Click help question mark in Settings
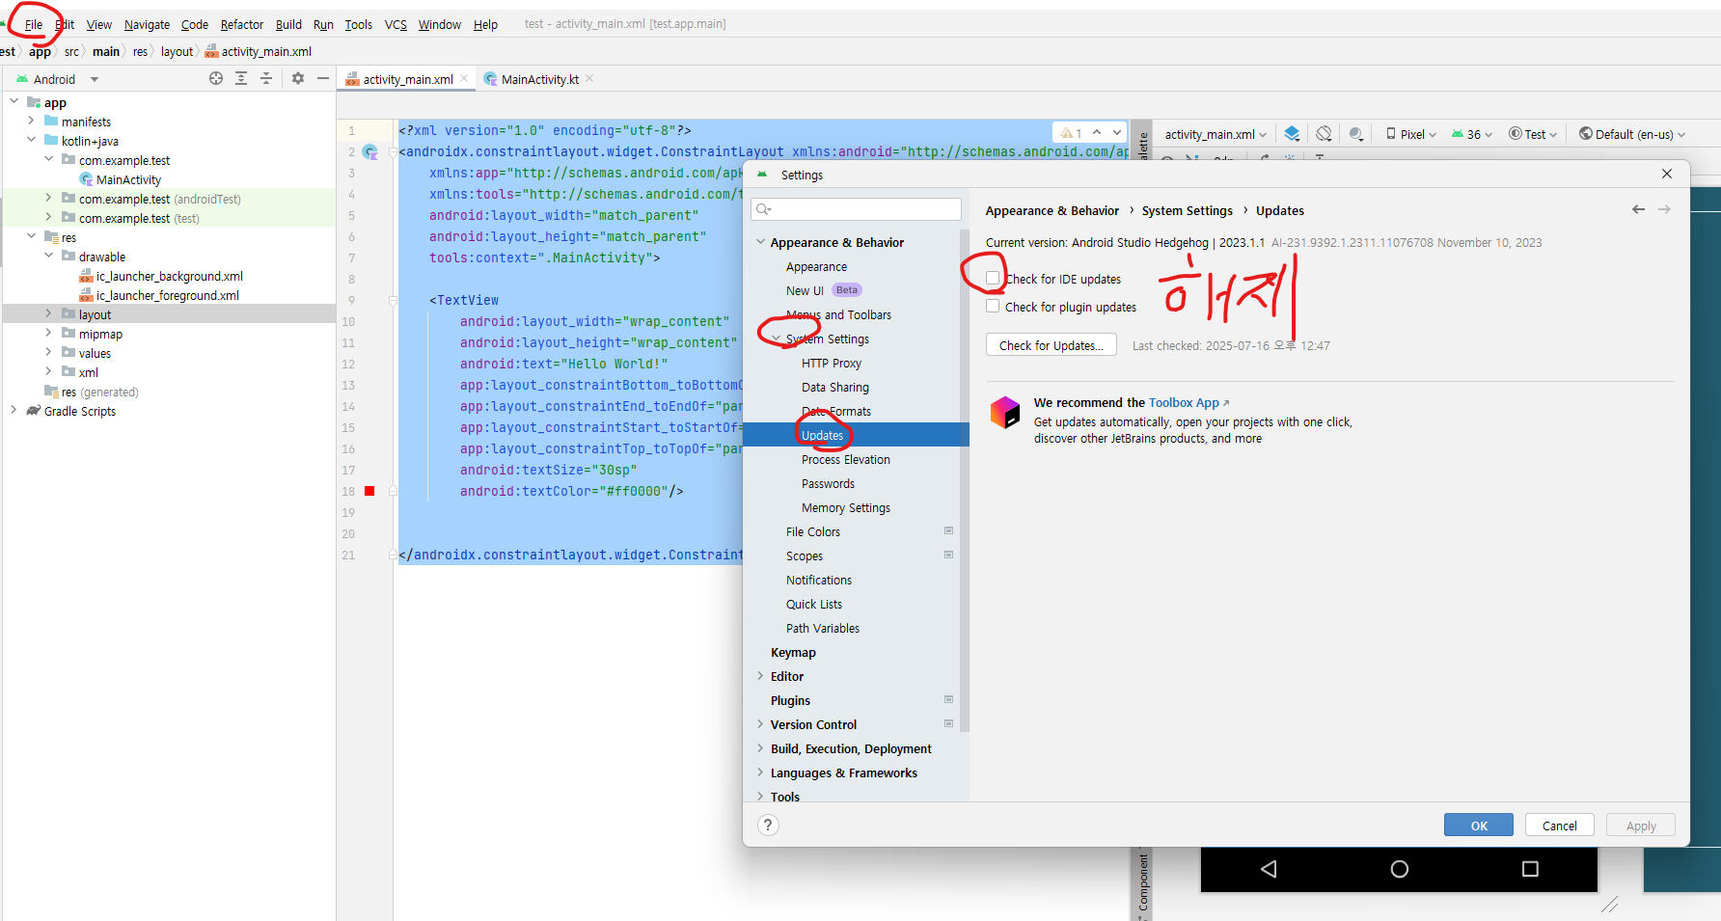This screenshot has width=1721, height=921. pos(768,825)
